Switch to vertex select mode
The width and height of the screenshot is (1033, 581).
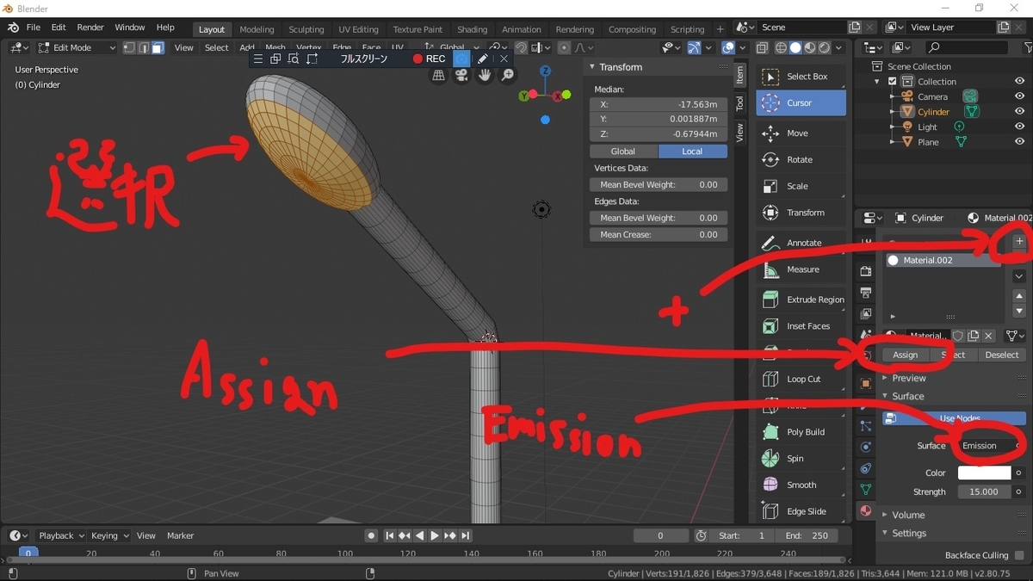coord(129,48)
